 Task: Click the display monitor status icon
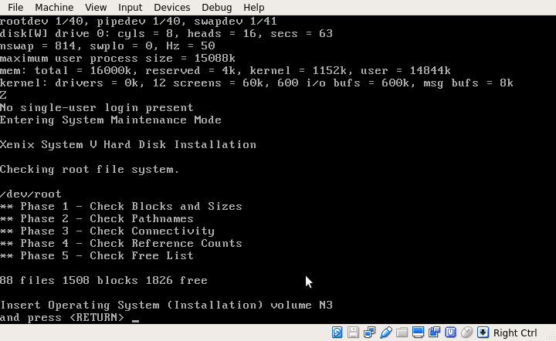418,333
